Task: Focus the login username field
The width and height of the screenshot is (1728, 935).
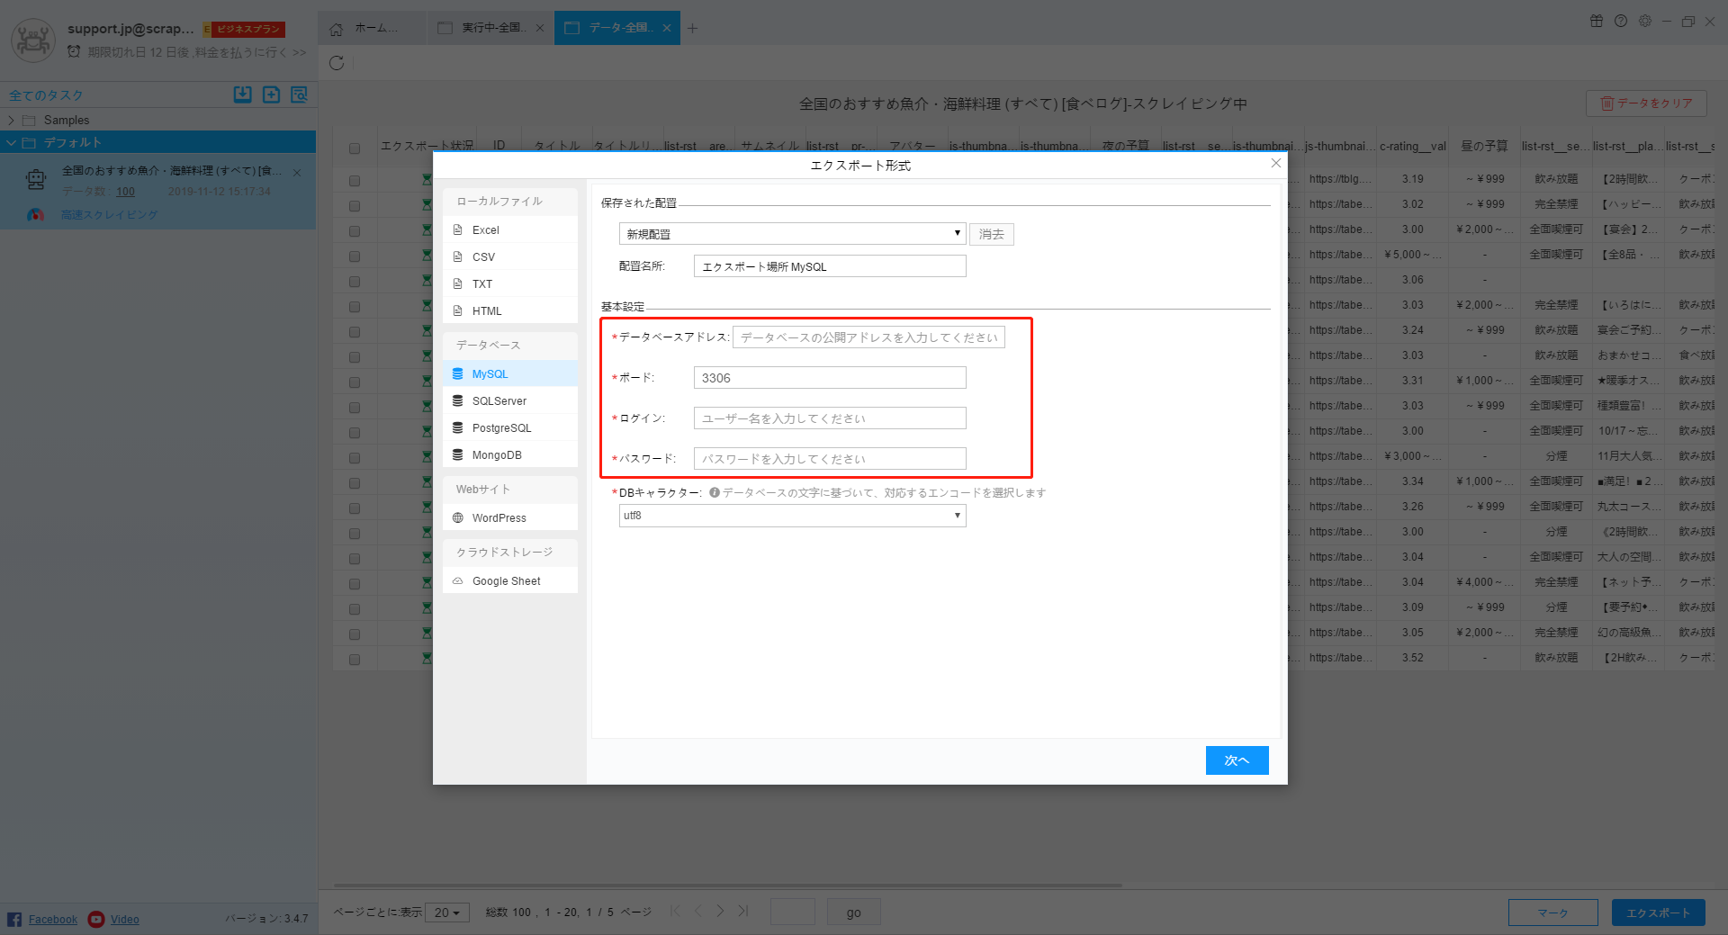Action: point(830,418)
